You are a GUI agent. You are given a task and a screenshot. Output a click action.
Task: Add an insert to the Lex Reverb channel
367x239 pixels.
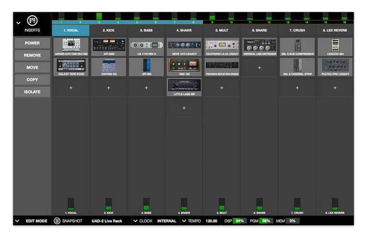point(335,88)
